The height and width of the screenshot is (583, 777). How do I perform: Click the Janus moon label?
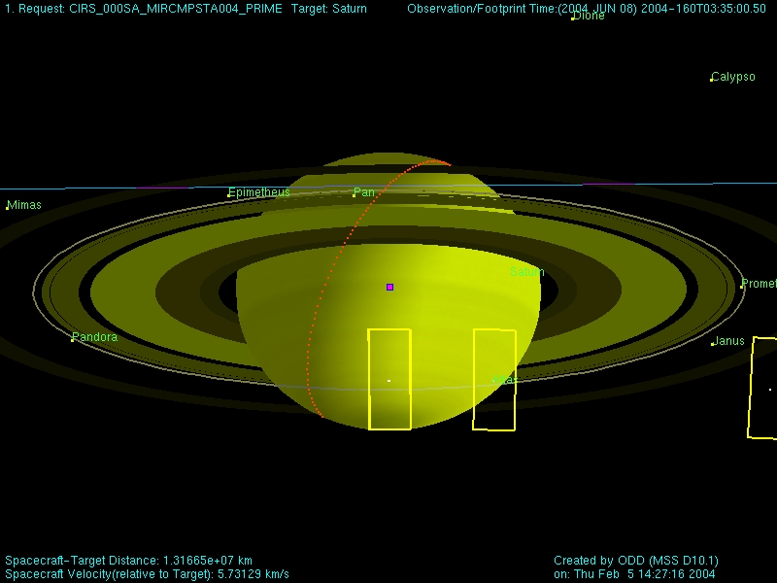(x=729, y=341)
